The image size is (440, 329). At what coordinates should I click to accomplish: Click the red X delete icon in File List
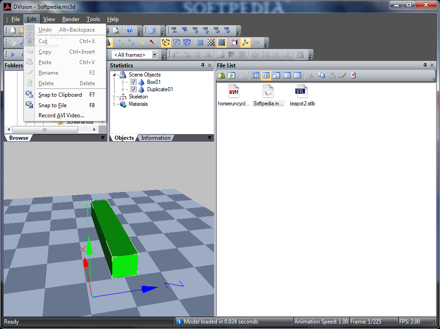(x=353, y=75)
